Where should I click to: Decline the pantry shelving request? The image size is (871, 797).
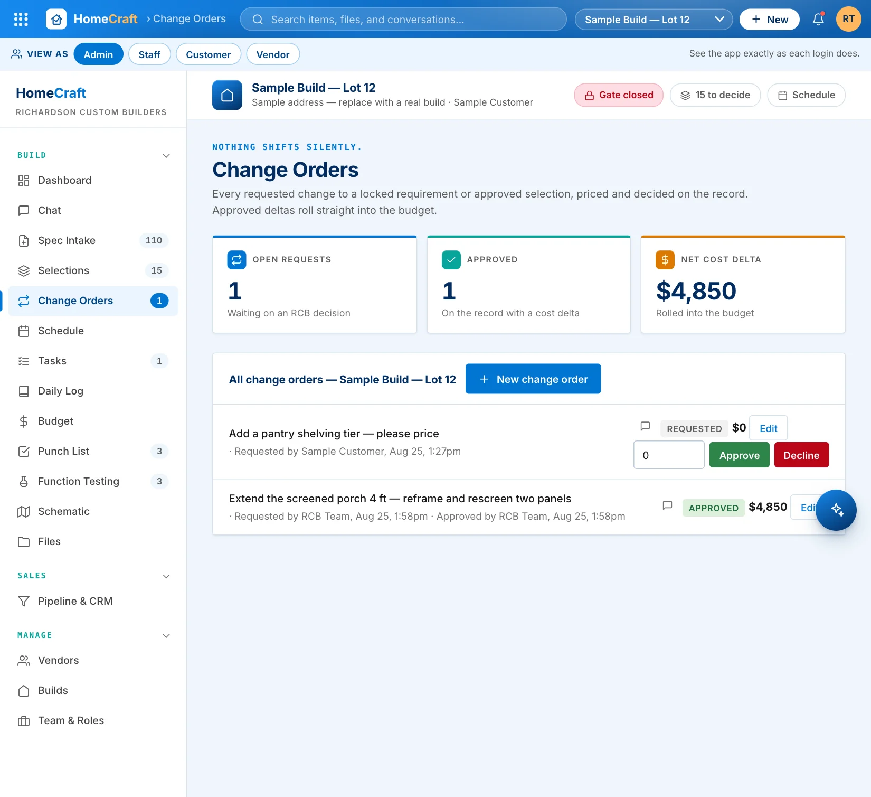[801, 455]
